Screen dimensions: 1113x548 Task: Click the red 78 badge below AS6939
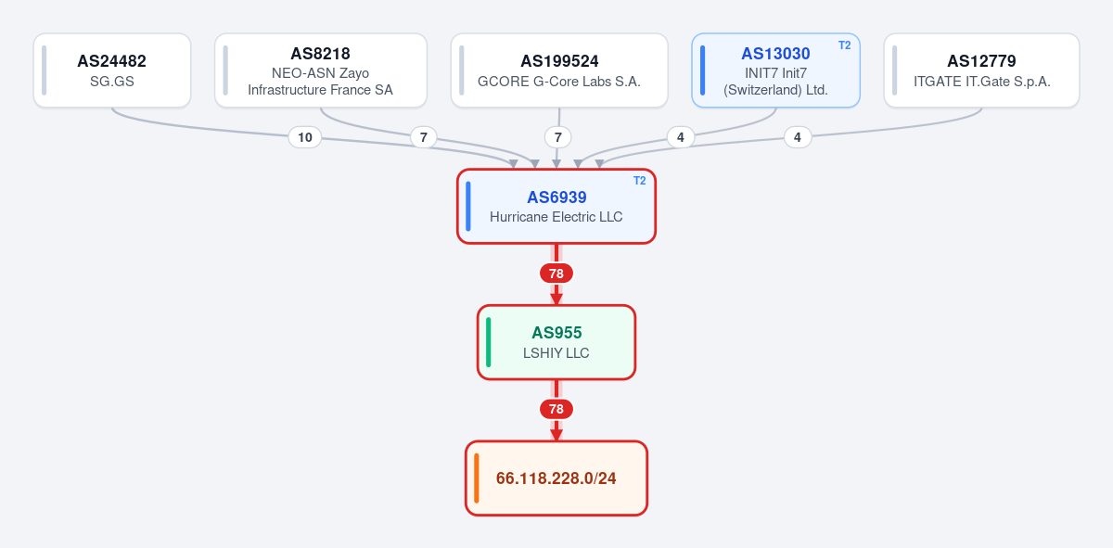click(556, 274)
